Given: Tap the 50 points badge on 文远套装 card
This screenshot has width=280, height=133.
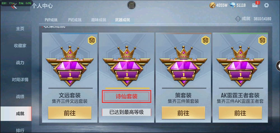Looking at the screenshot, I should pyautogui.click(x=92, y=41).
